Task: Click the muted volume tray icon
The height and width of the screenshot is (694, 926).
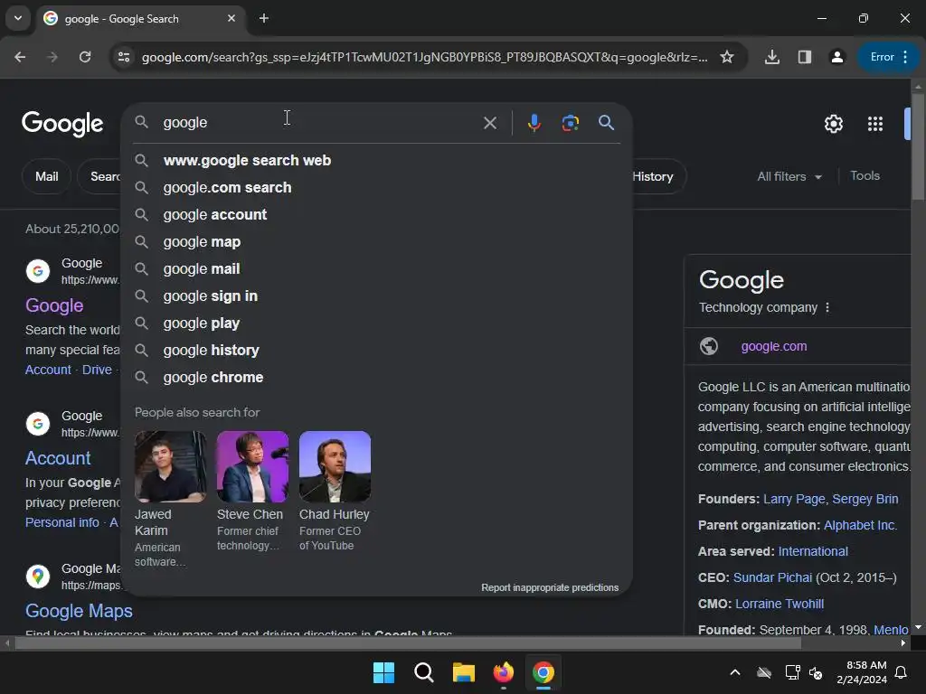Action: (816, 672)
